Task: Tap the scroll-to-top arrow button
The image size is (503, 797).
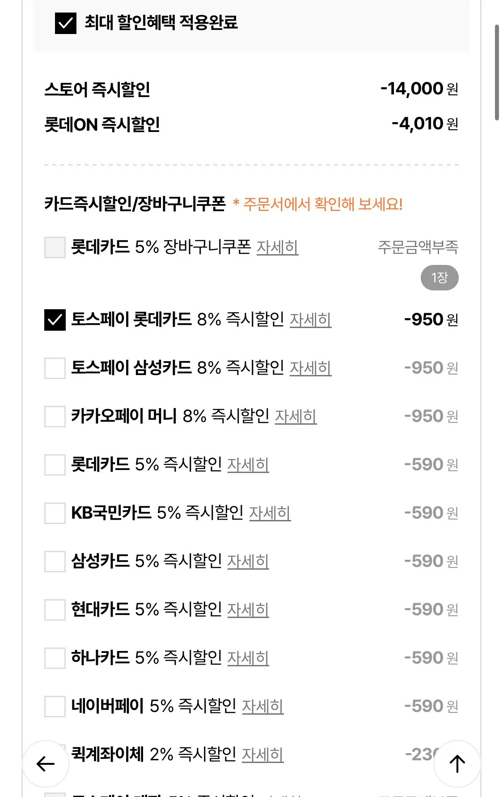Action: (x=458, y=762)
